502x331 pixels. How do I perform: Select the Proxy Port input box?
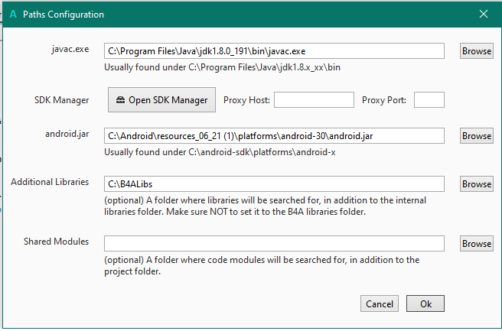point(429,100)
